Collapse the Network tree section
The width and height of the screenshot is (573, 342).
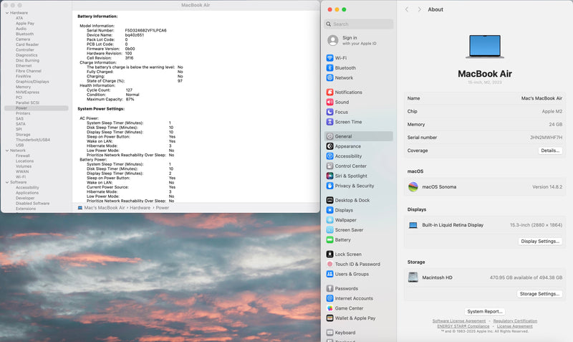(6, 151)
